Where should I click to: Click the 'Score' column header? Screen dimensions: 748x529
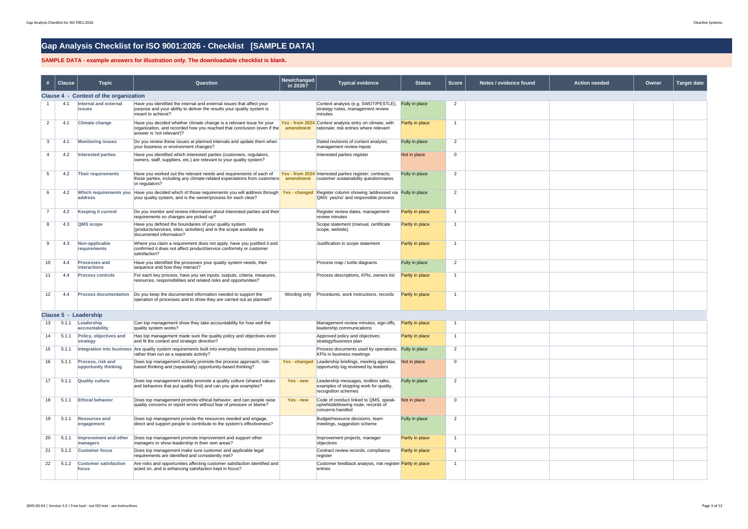[455, 83]
